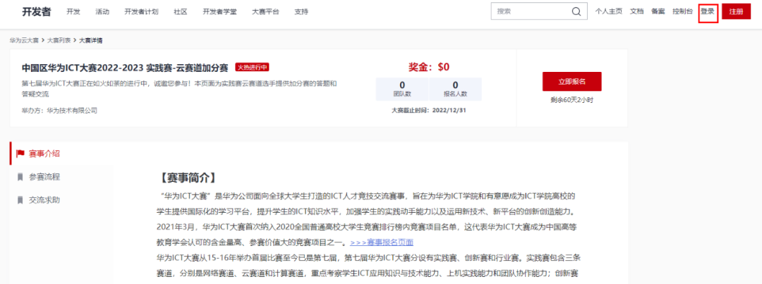Image resolution: width=762 pixels, height=284 pixels.
Task: Click the red 注册 button
Action: (x=736, y=12)
